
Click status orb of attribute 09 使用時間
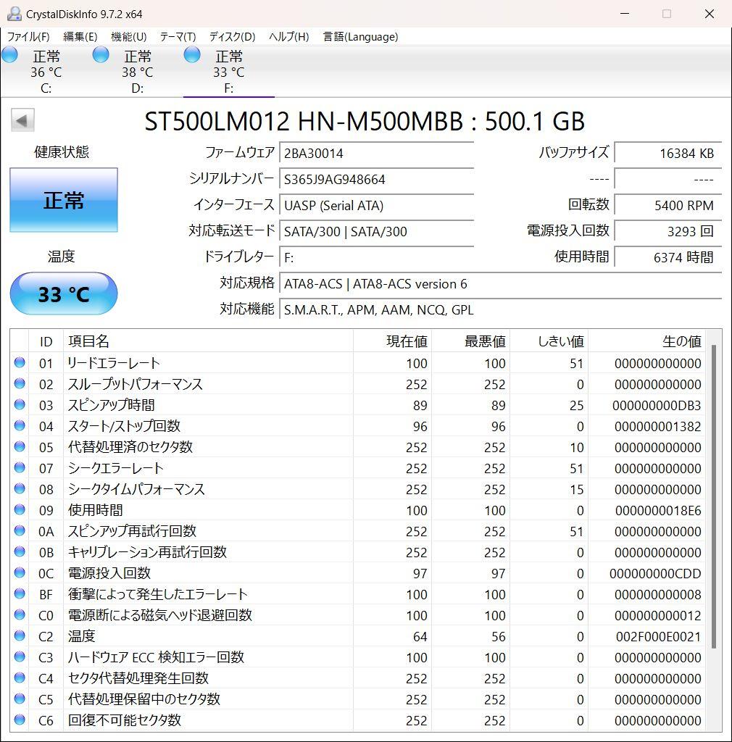[x=20, y=509]
